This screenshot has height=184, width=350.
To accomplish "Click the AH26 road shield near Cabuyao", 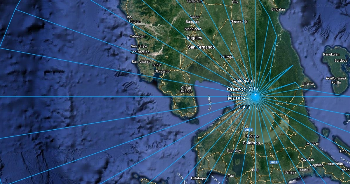I will click(x=248, y=130).
